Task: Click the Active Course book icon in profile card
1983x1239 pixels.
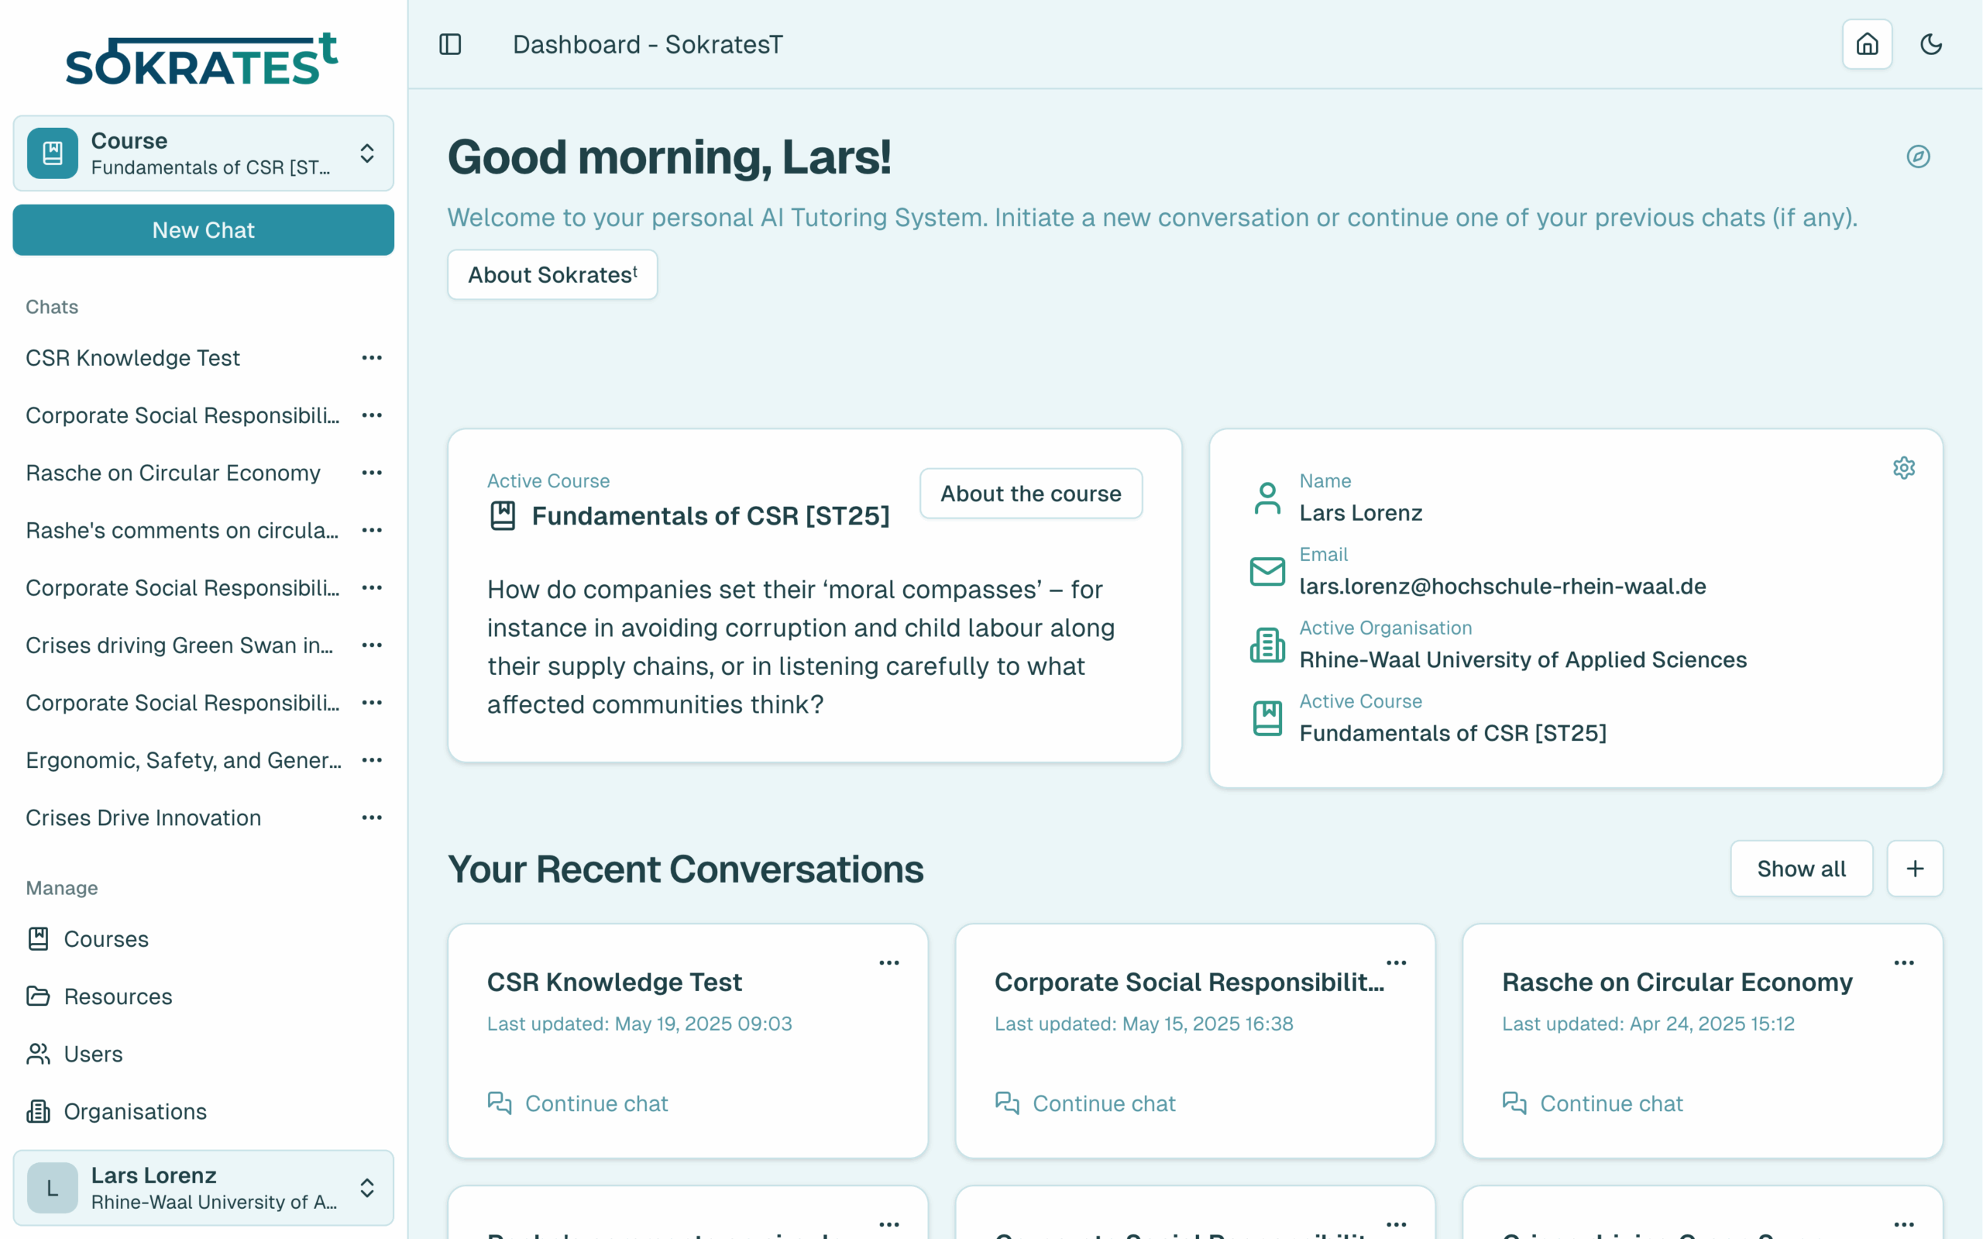Action: coord(1267,718)
